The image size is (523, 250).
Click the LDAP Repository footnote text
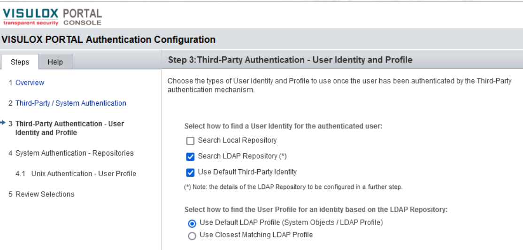293,187
